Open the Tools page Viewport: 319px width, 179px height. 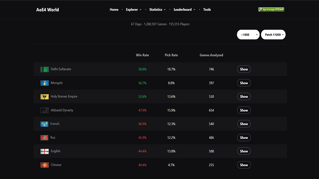coord(207,10)
